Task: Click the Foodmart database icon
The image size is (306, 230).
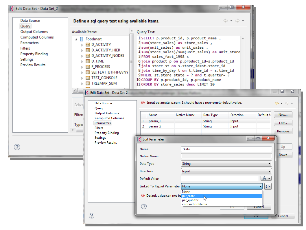Action: 82,39
